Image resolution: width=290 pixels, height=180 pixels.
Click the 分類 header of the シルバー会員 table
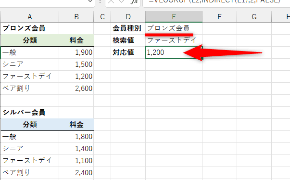pos(30,125)
